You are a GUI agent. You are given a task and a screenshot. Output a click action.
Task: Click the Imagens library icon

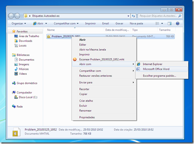(x=16, y=64)
